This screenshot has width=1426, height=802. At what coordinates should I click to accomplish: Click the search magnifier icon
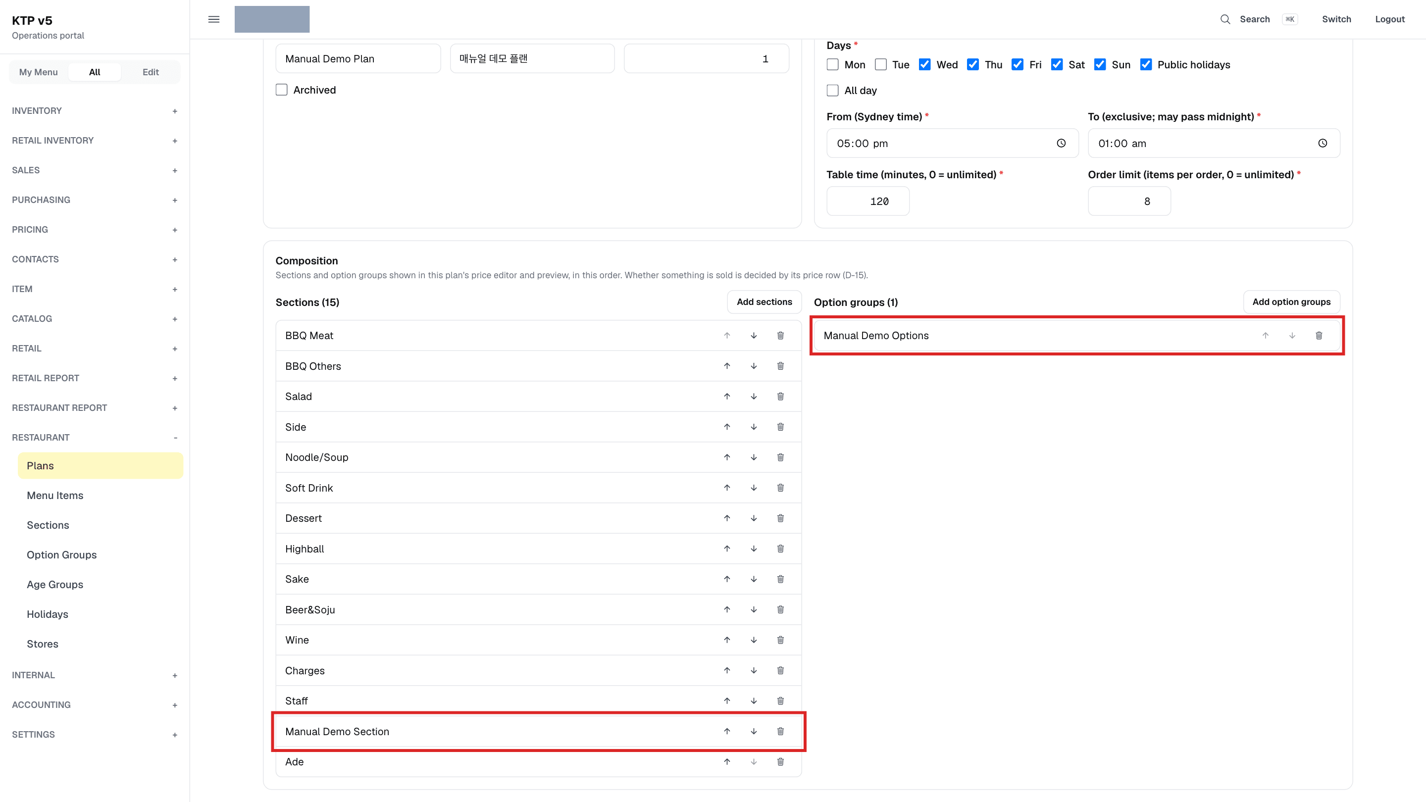[1225, 19]
